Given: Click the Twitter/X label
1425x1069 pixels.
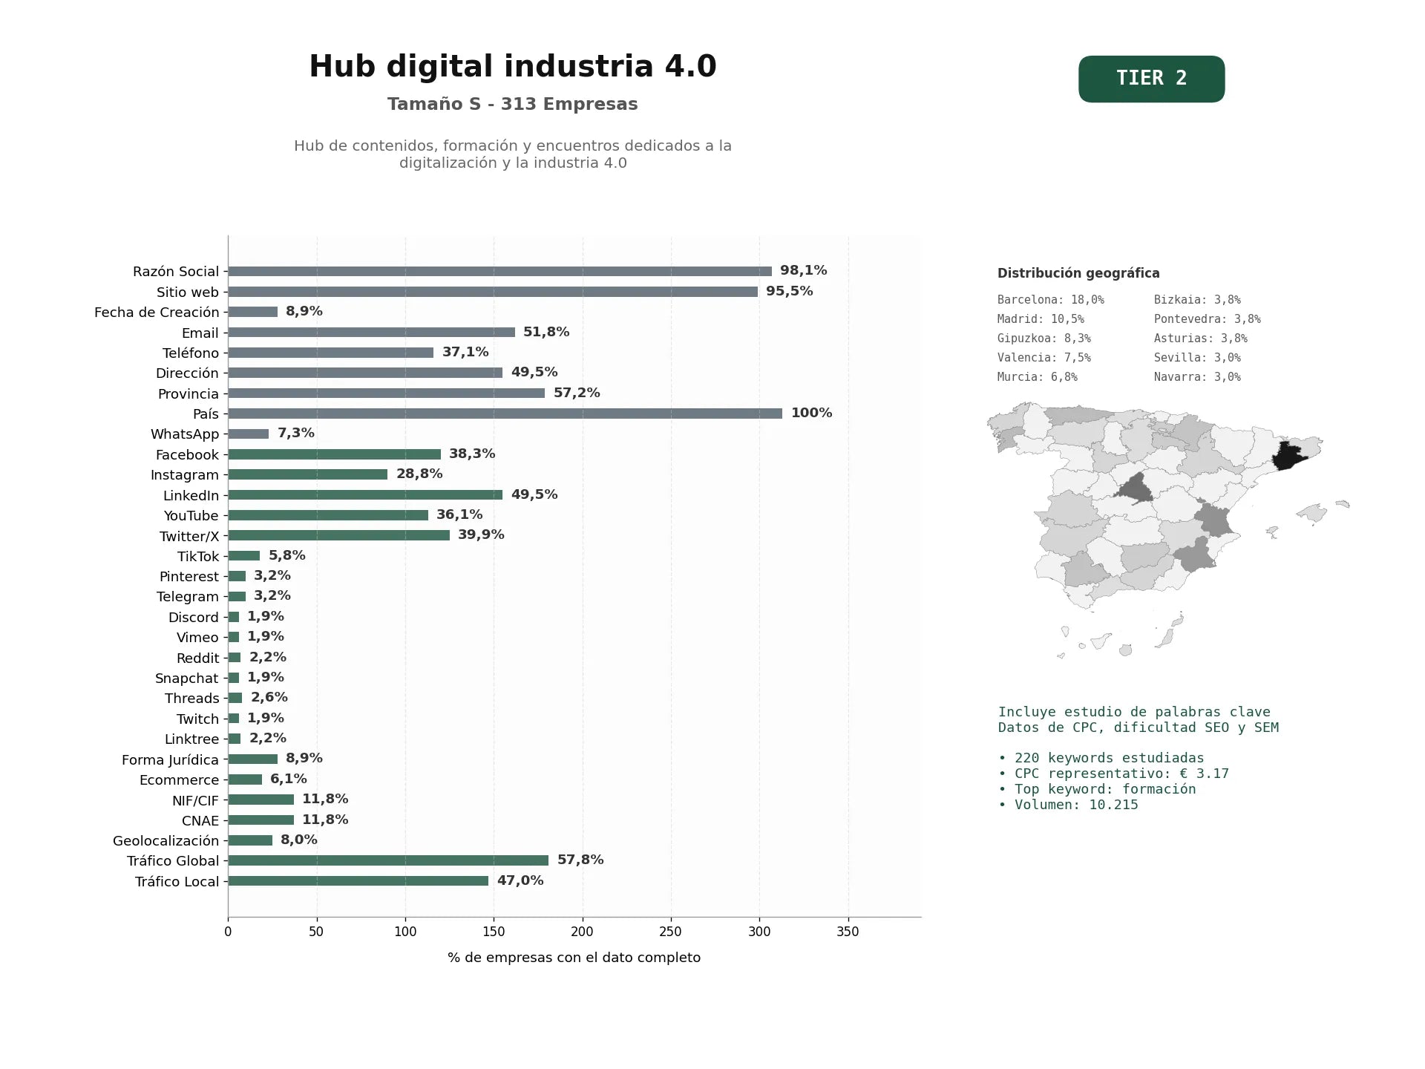Looking at the screenshot, I should coord(189,536).
